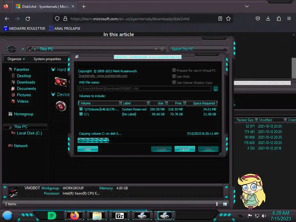Toggle Prepare for use in Virtual PC
Screen dimensions: 296x222
[174, 71]
